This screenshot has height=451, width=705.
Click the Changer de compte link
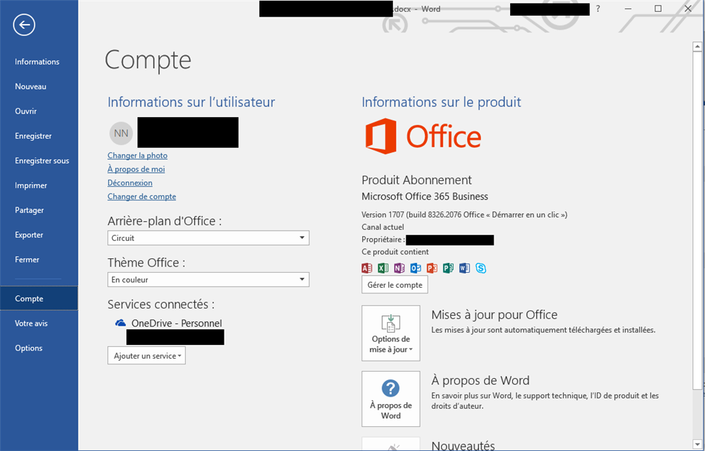(142, 196)
